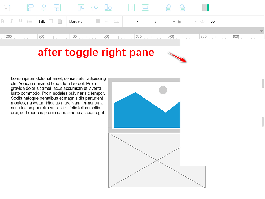This screenshot has width=265, height=199.
Task: Align objects to top edge
Action: pos(80,8)
